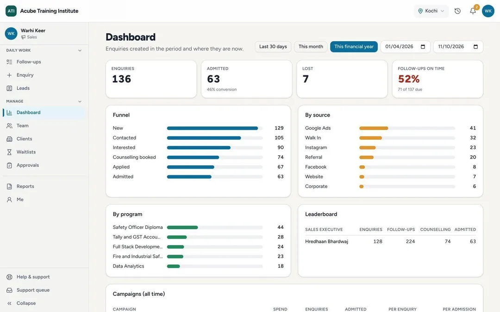Click the Waitlists hourglass icon

coord(9,152)
